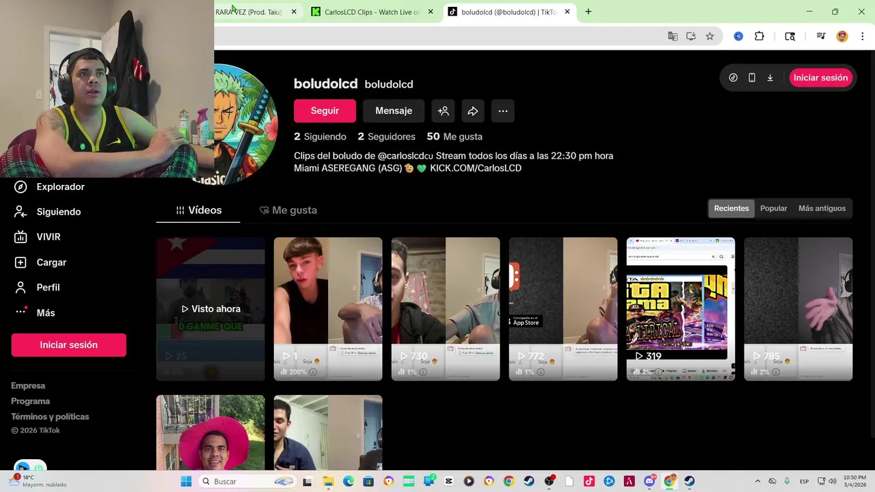Open the Programa footer link
875x492 pixels.
(x=30, y=401)
